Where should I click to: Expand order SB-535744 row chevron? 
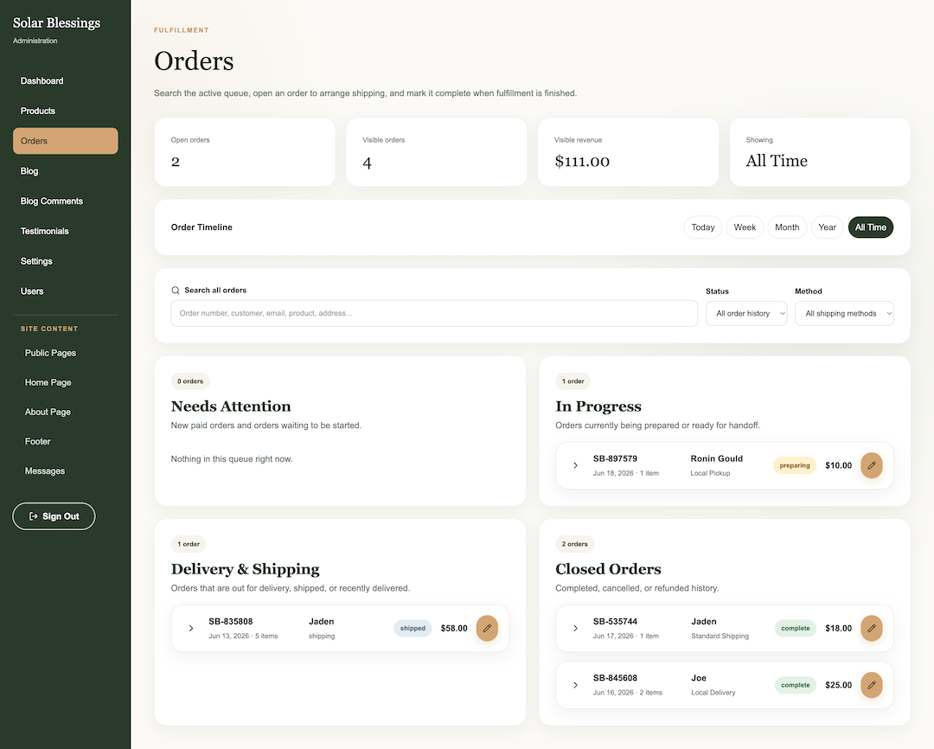pyautogui.click(x=575, y=628)
